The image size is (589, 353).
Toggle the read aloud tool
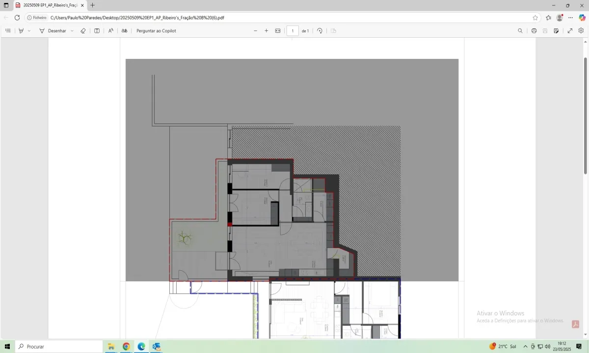(x=111, y=31)
